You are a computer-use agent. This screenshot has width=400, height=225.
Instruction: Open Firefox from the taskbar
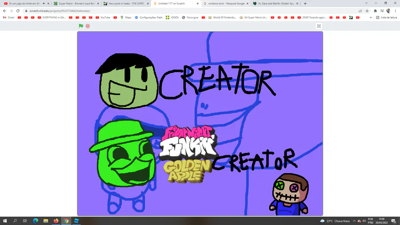[x=56, y=221]
